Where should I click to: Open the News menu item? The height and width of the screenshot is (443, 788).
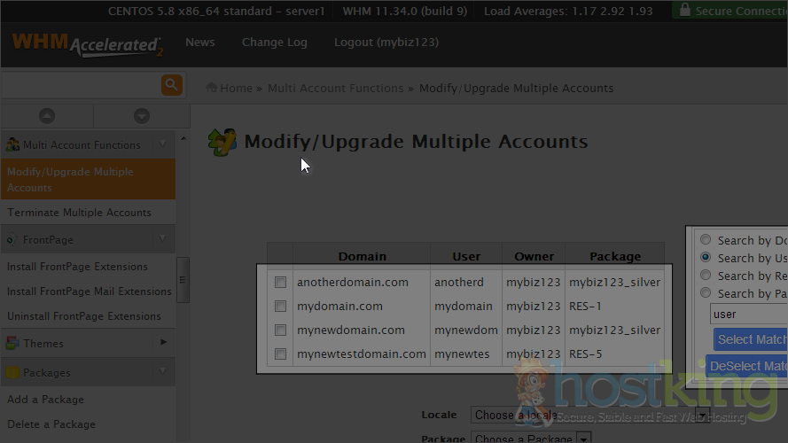pyautogui.click(x=199, y=43)
